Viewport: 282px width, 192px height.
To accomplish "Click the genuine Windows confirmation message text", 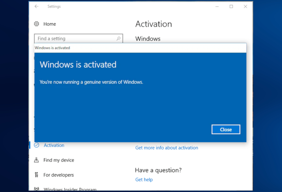I will 91,82.
